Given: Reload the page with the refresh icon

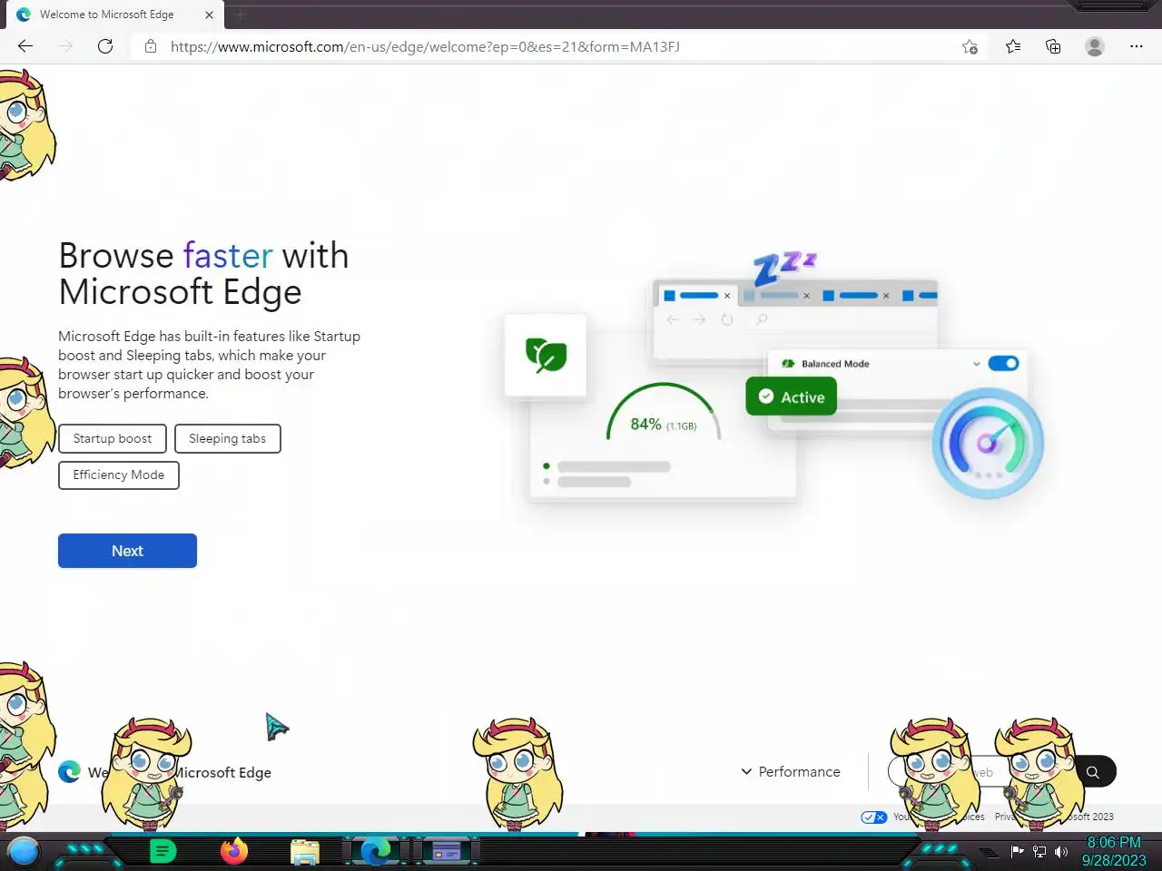Looking at the screenshot, I should [105, 46].
